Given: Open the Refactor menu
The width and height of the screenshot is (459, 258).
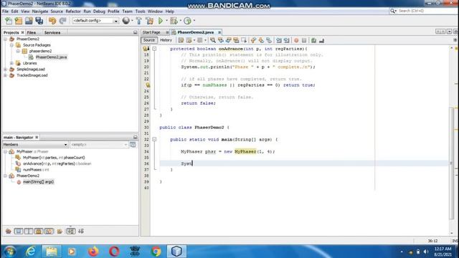Looking at the screenshot, I should tap(73, 11).
